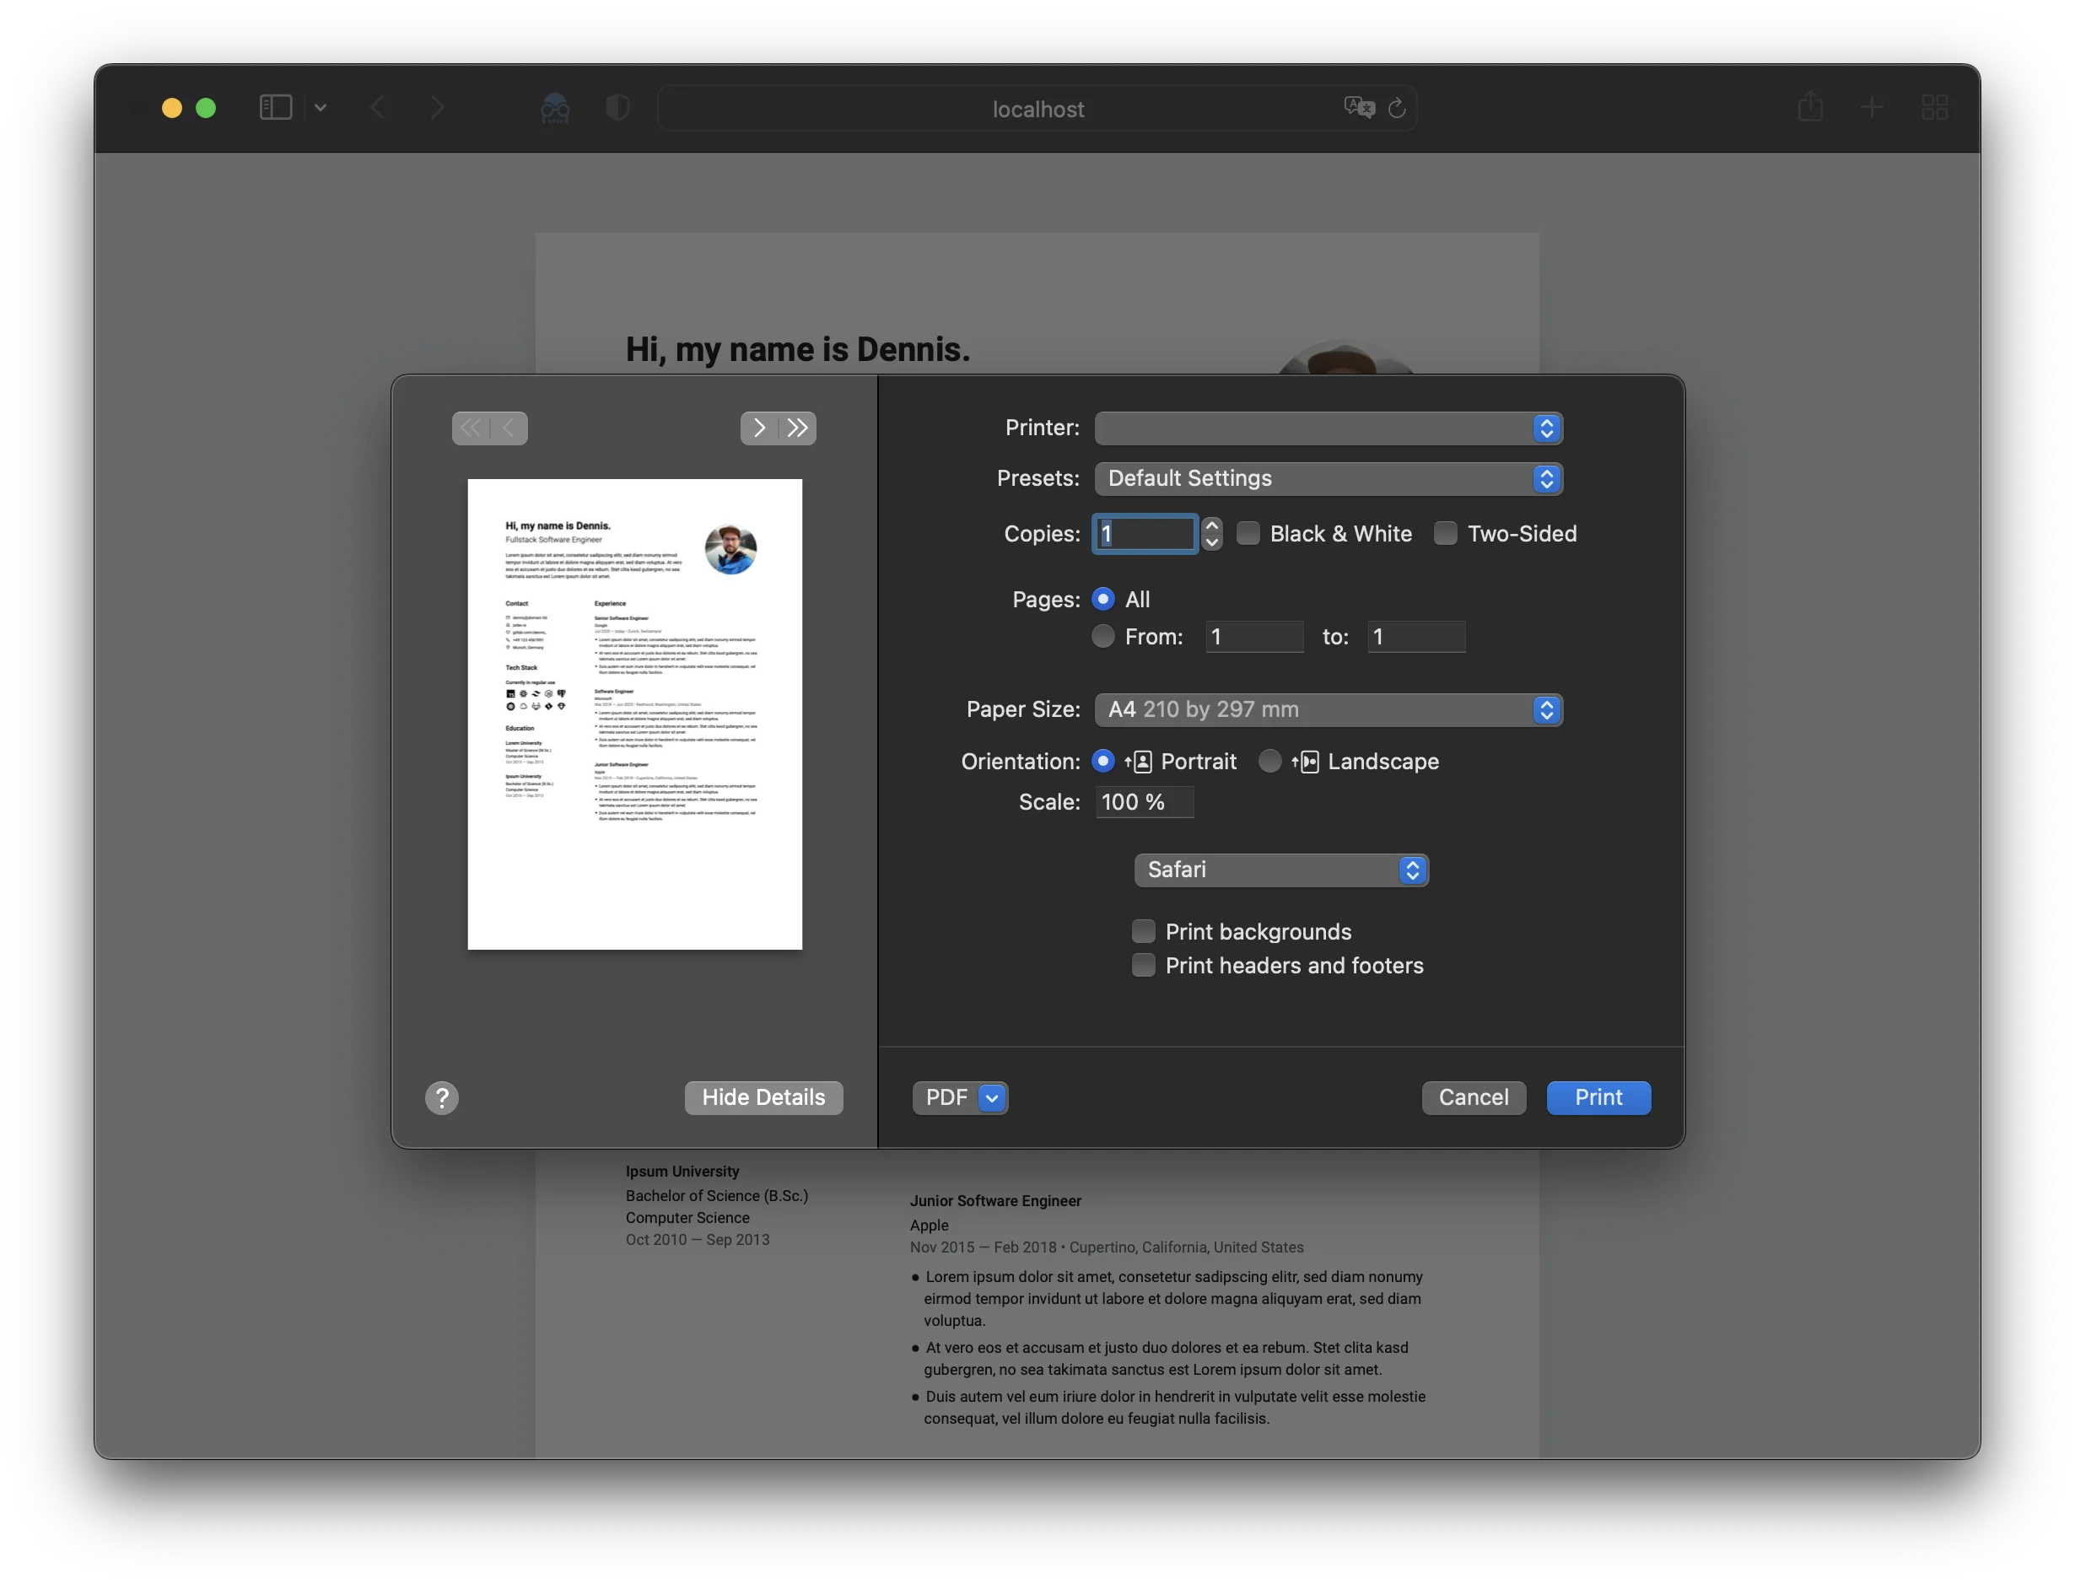Click the Copies stepper arrows
Screen dimensions: 2075x1584
click(x=1212, y=534)
